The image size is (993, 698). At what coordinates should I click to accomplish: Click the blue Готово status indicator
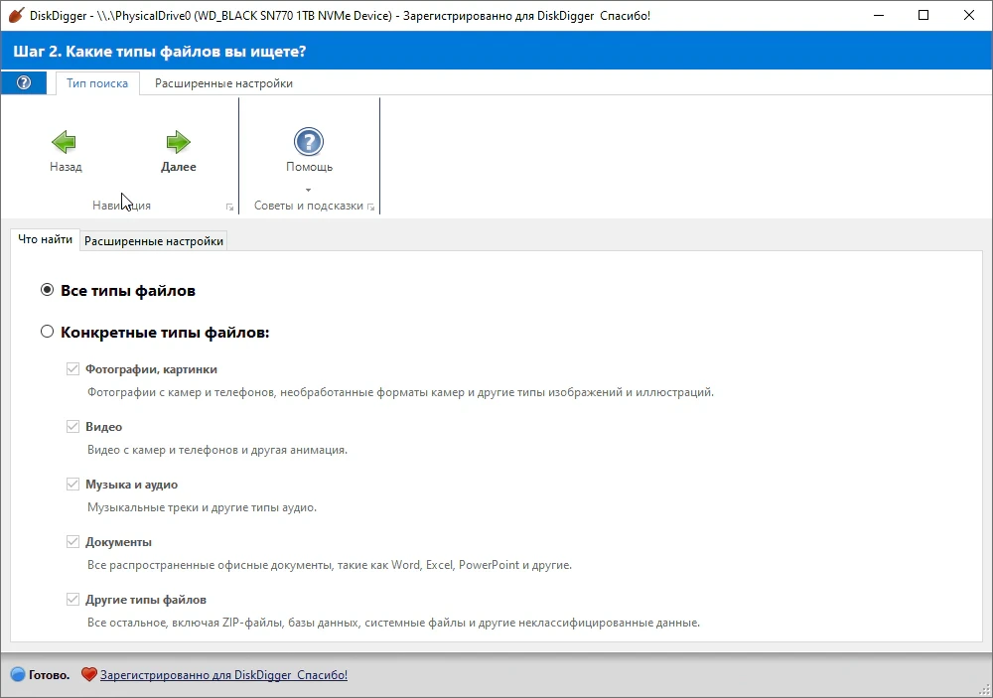pyautogui.click(x=18, y=674)
